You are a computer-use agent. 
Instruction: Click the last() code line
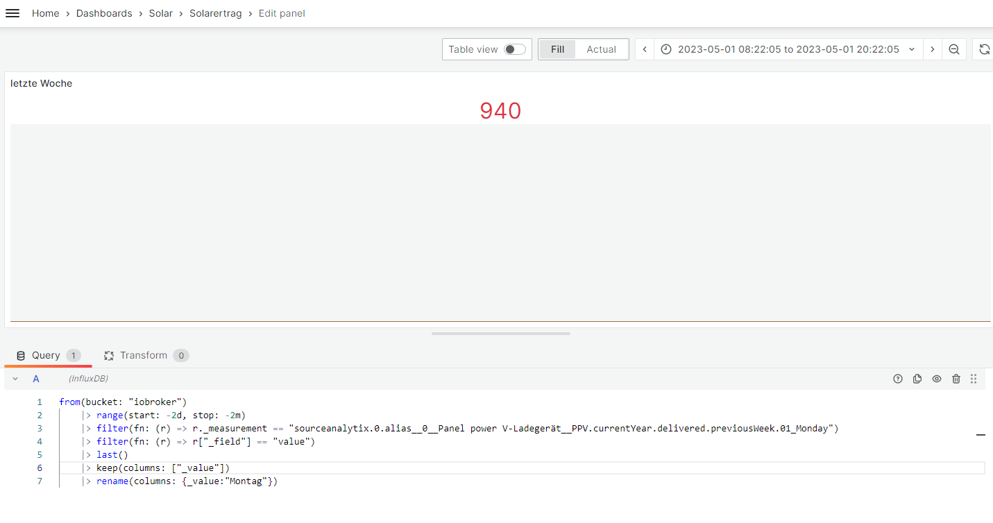click(105, 455)
